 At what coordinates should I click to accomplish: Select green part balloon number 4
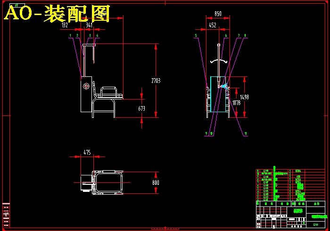[x=97, y=35]
